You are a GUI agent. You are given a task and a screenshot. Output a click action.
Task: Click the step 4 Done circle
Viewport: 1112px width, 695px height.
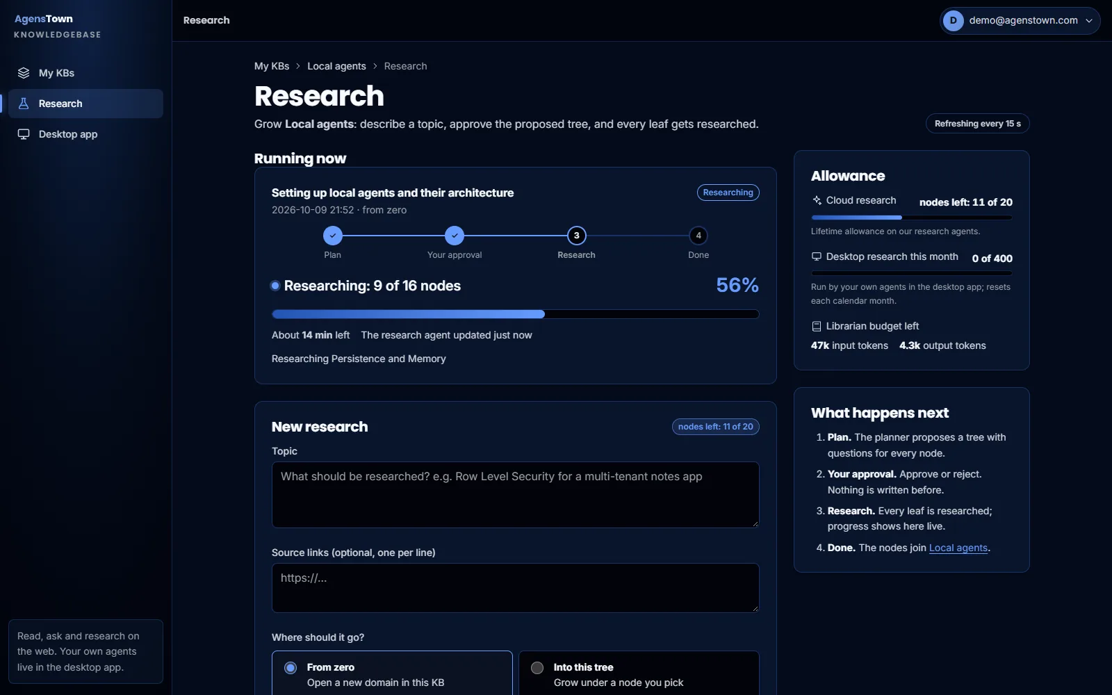click(698, 236)
